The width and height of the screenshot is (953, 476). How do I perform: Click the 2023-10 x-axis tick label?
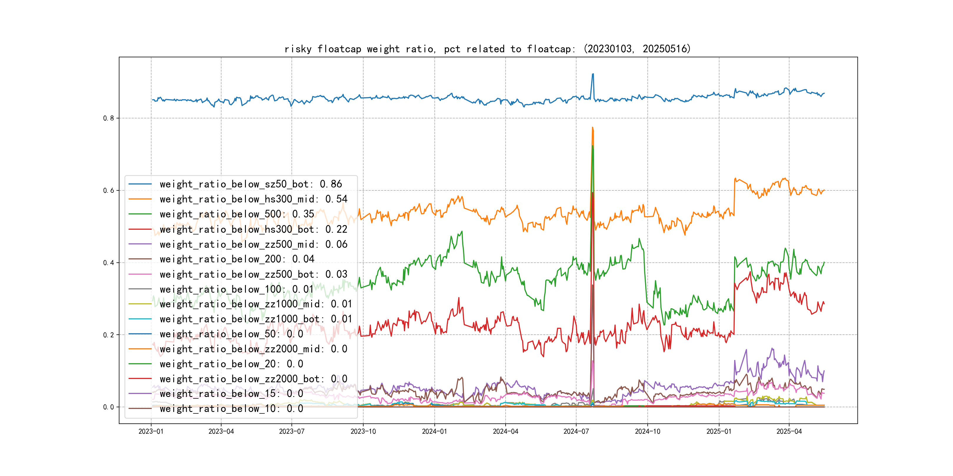pos(363,431)
